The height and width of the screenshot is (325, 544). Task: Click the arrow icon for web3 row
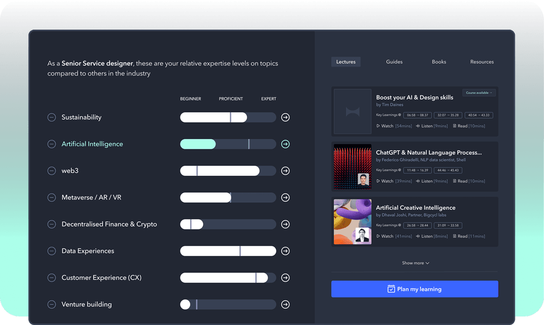[x=285, y=171]
